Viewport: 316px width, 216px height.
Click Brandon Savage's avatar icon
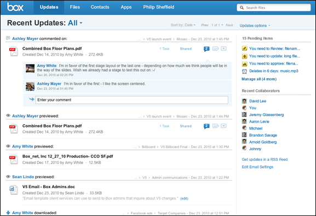[x=244, y=135]
